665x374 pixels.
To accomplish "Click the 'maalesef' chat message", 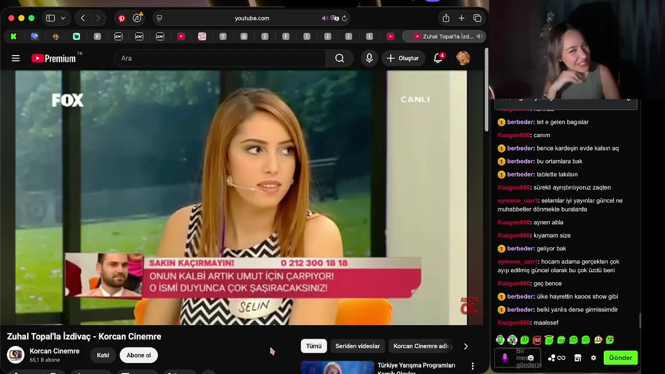I will pos(546,323).
